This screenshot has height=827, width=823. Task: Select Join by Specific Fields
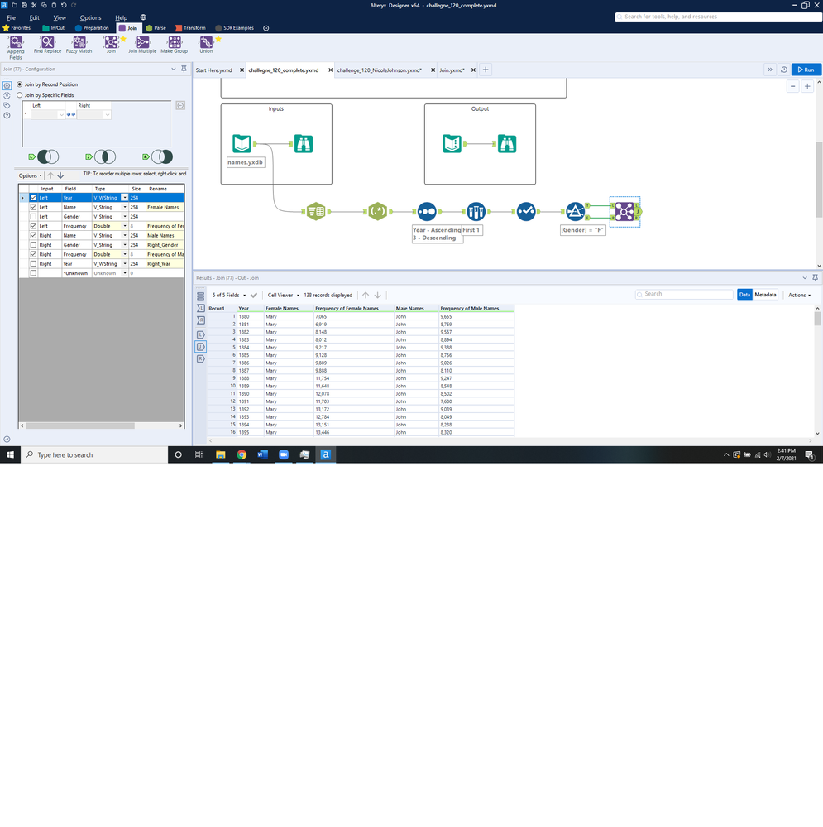click(x=20, y=95)
